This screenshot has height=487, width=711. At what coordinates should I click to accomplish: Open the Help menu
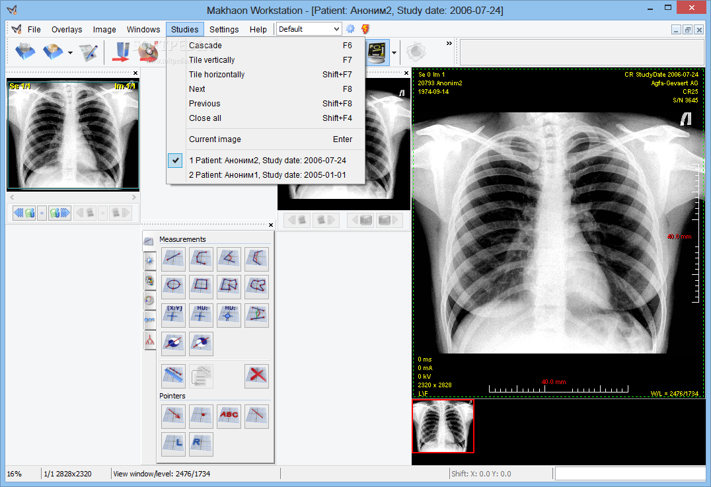258,30
